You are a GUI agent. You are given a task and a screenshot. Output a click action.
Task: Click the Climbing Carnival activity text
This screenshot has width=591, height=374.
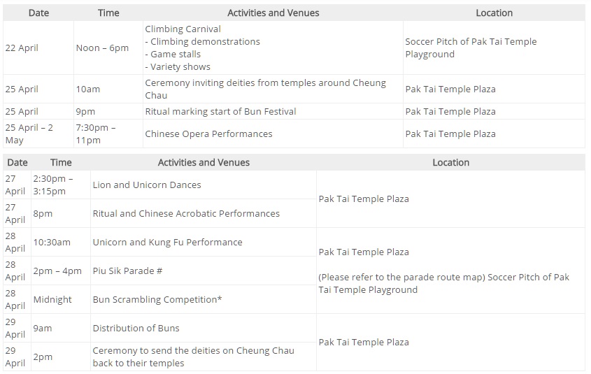click(x=183, y=29)
